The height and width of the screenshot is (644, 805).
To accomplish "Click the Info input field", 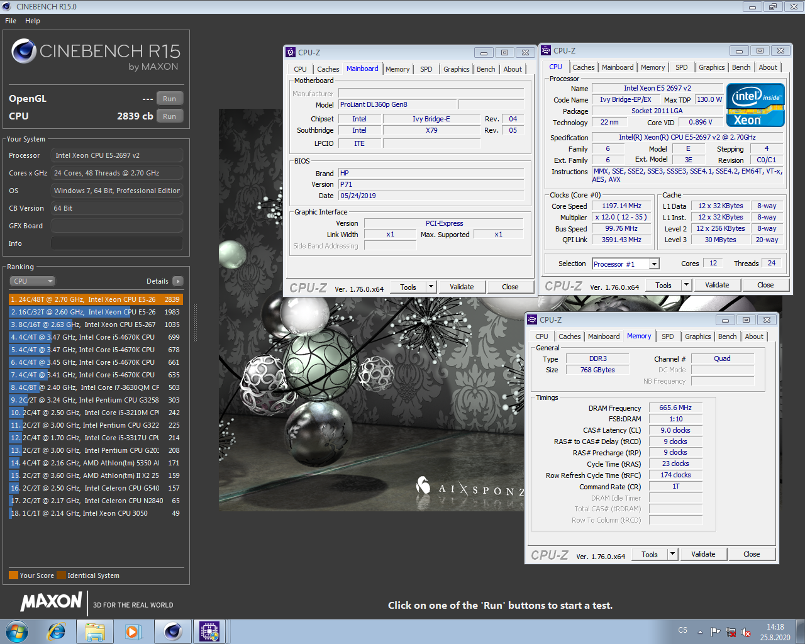I will pyautogui.click(x=117, y=243).
